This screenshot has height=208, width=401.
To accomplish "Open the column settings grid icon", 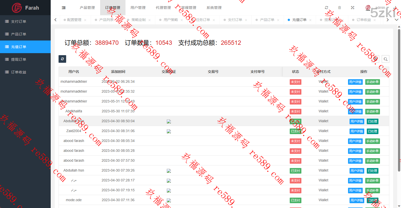I will point(375,59).
